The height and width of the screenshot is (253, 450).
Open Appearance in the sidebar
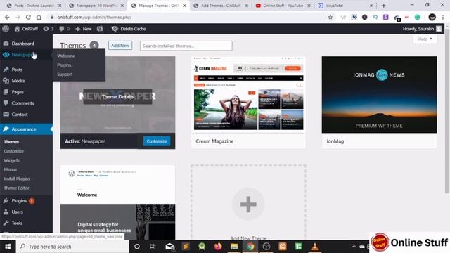pyautogui.click(x=24, y=129)
